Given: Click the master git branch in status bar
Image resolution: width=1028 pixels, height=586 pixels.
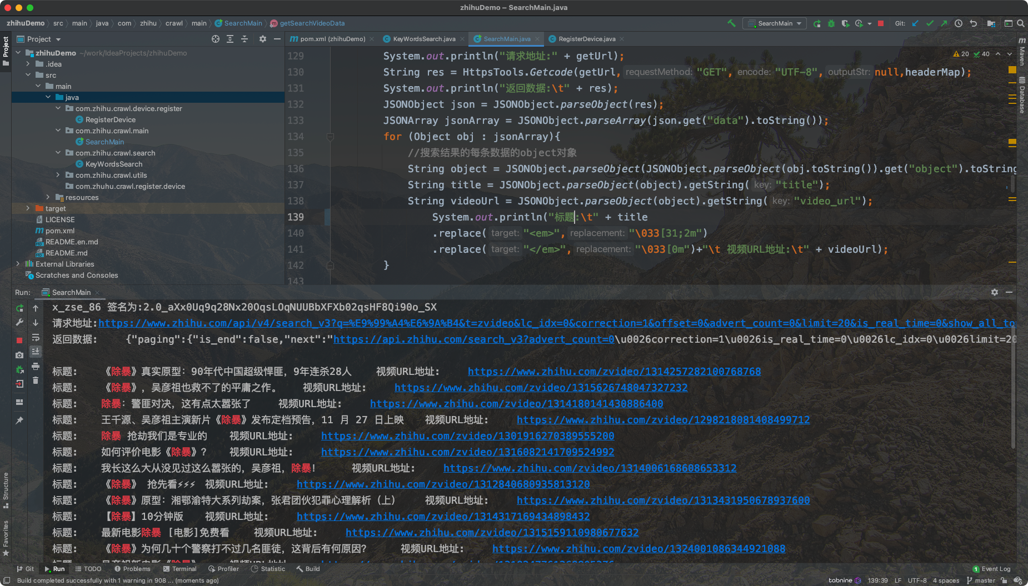Looking at the screenshot, I should 981,580.
